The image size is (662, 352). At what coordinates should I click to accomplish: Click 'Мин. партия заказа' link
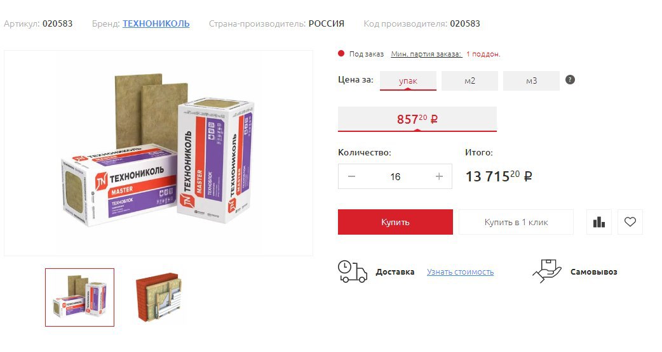(x=426, y=54)
